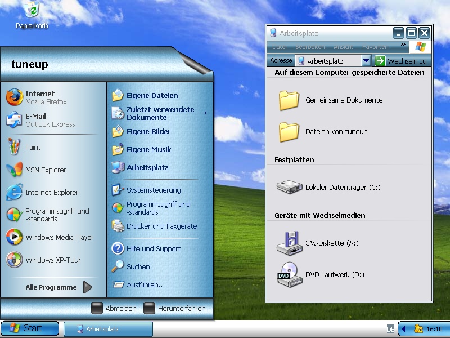
Task: Open Favoriten menu
Action: (x=375, y=47)
